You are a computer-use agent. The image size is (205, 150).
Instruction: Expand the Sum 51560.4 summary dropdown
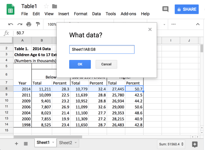[x=183, y=144]
